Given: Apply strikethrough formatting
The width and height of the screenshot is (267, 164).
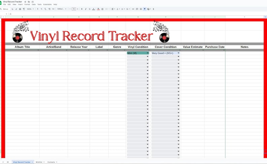Looking at the screenshot, I should point(89,9).
